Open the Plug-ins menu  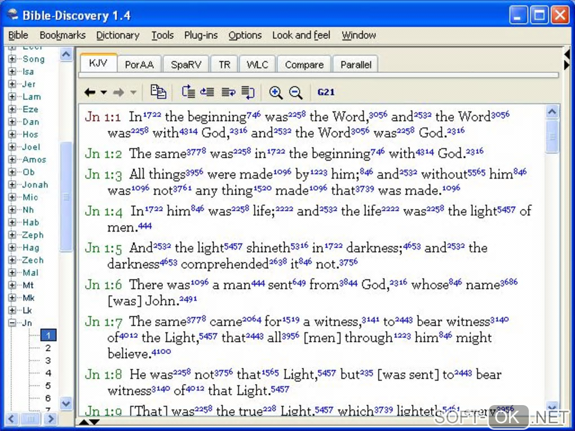point(201,35)
